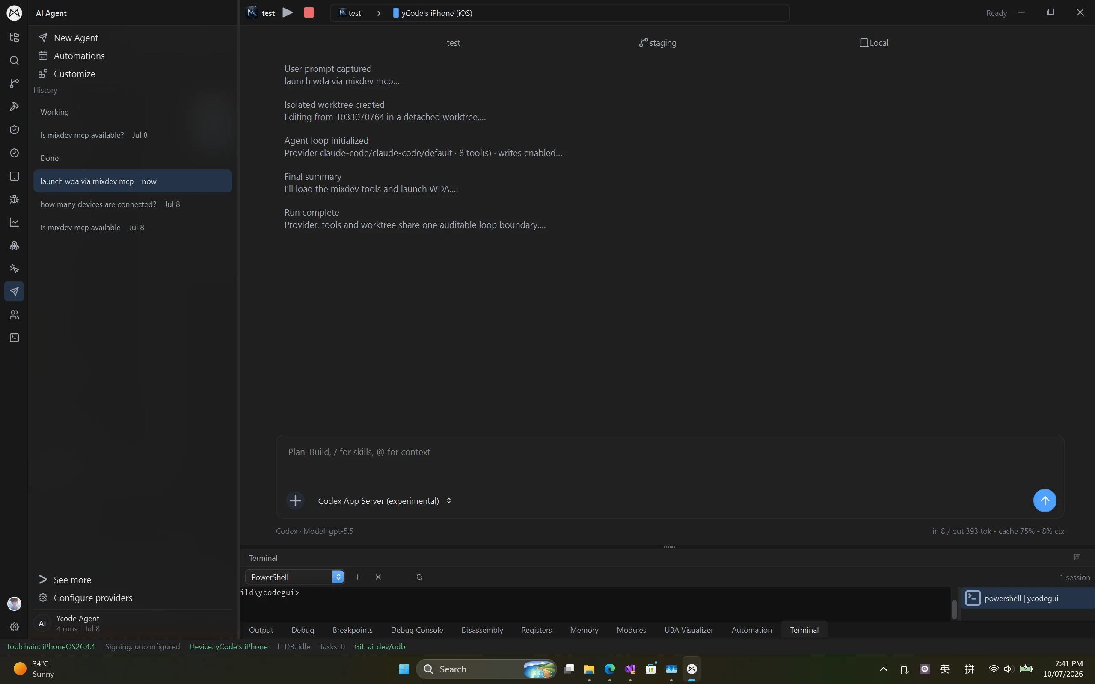Open settings gear at bottom of rail

pyautogui.click(x=14, y=627)
